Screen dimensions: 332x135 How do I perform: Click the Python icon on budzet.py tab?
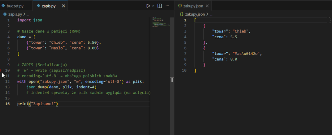coord(3,6)
